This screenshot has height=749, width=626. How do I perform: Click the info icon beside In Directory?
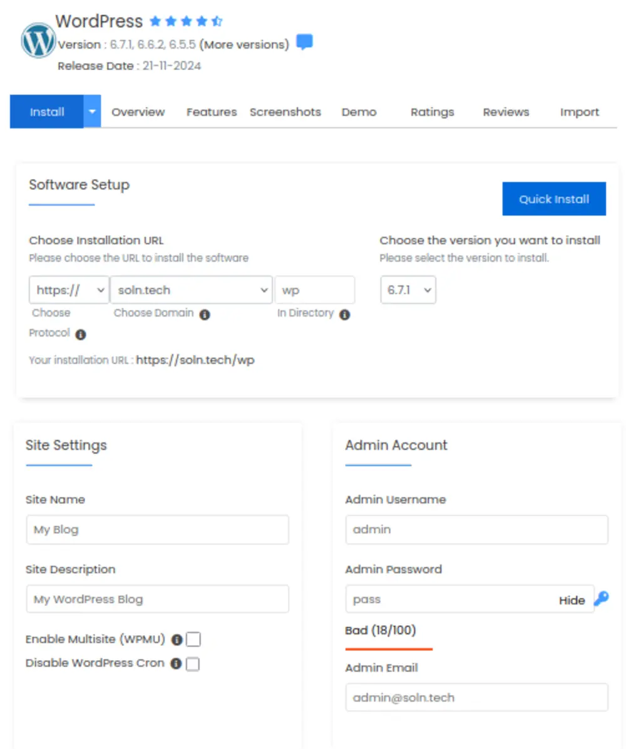(344, 315)
